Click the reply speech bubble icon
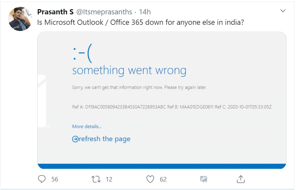 pos(41,179)
